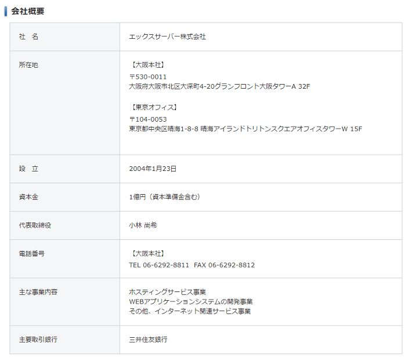Select the 資本金 label cell
Image resolution: width=412 pixels, height=361 pixels.
pyautogui.click(x=65, y=197)
